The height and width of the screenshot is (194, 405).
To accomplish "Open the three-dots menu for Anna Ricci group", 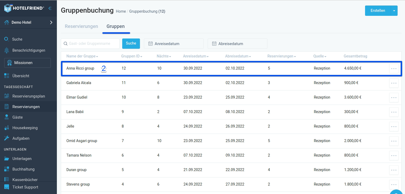I will pyautogui.click(x=394, y=69).
